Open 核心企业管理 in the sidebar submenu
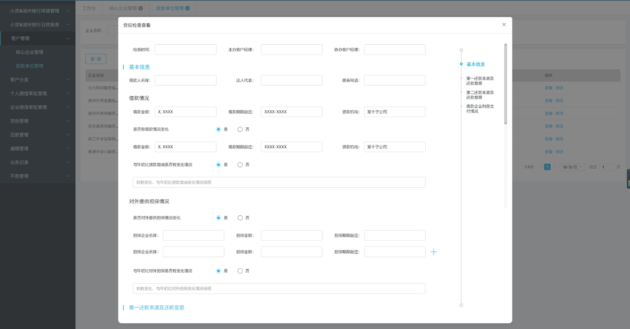The width and height of the screenshot is (630, 329). pos(29,52)
